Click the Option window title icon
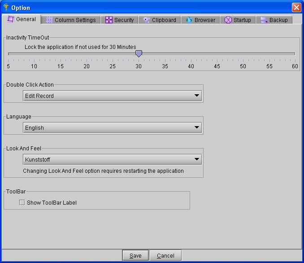The image size is (304, 263). point(6,7)
